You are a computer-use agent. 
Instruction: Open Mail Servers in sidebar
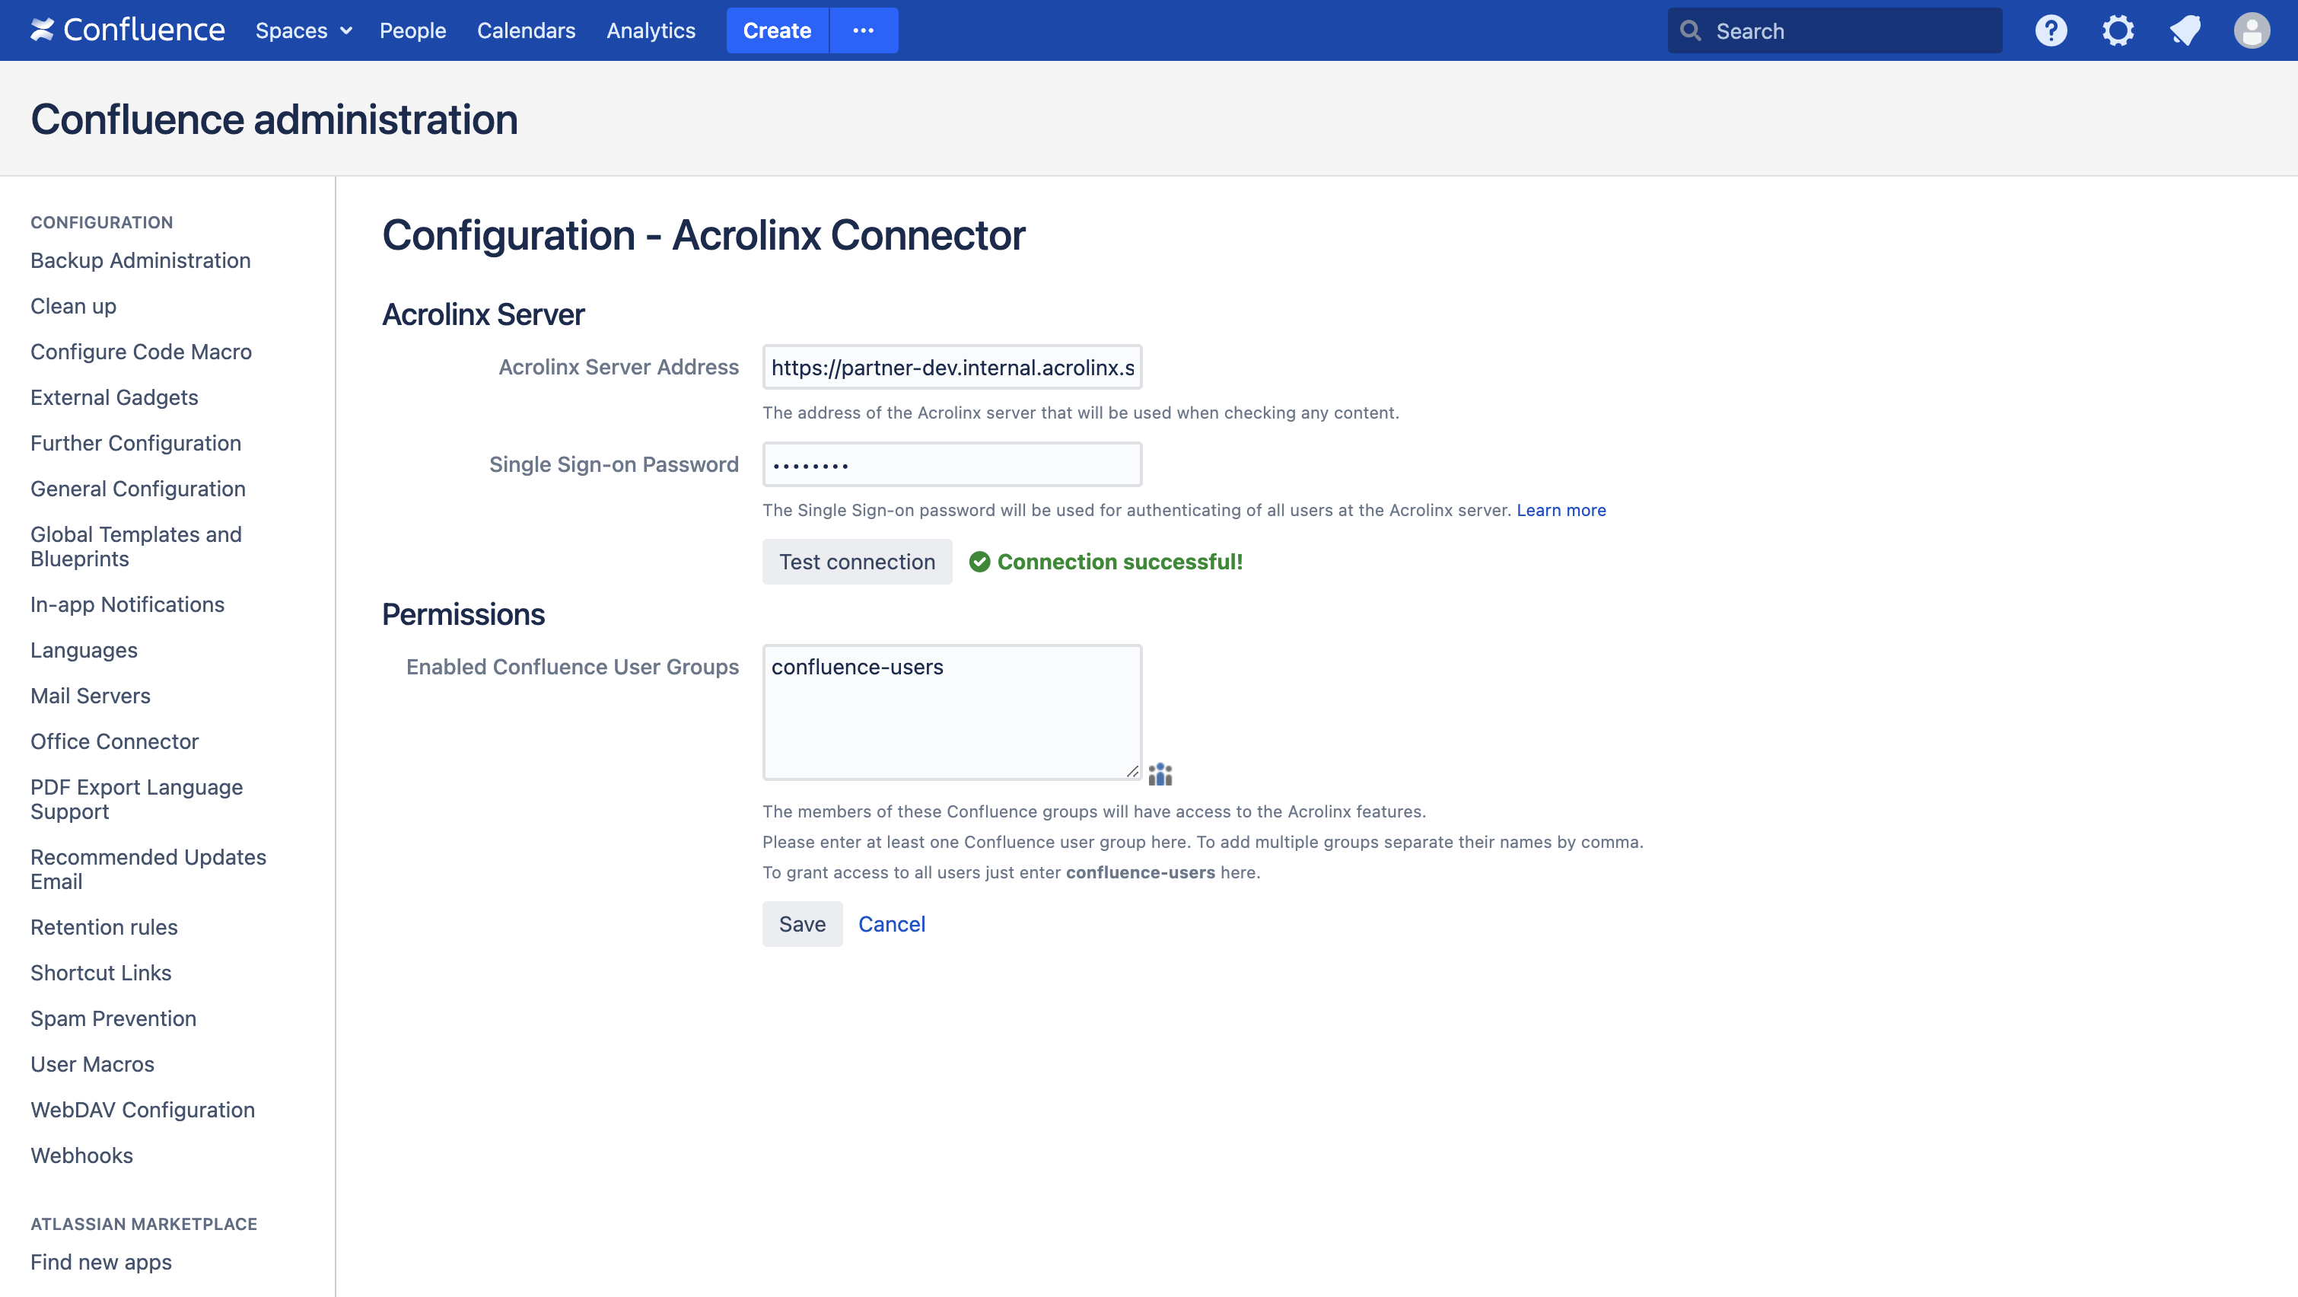coord(90,696)
